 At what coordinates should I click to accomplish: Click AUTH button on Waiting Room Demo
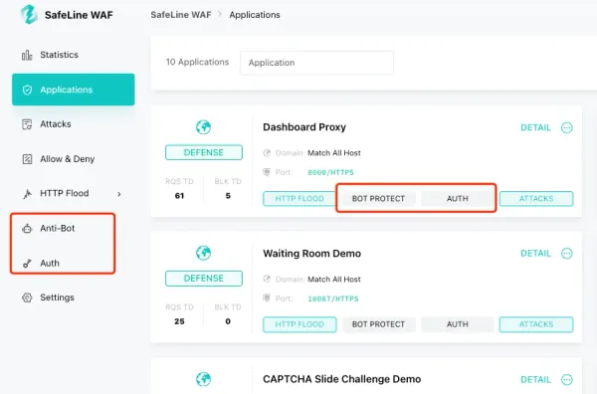458,324
